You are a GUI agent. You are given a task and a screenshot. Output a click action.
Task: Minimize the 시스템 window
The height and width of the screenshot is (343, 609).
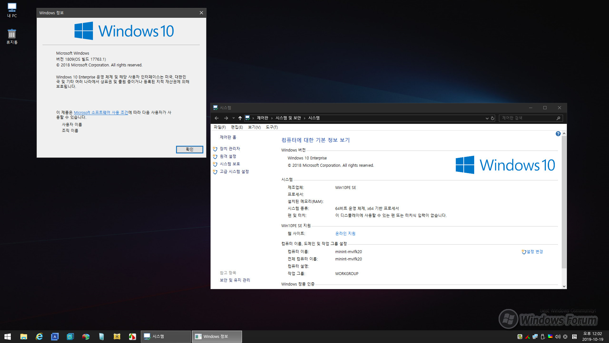point(530,108)
